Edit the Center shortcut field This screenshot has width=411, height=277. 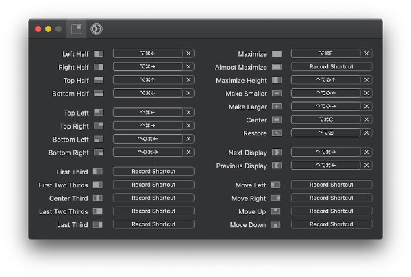click(326, 120)
